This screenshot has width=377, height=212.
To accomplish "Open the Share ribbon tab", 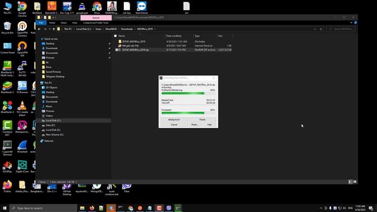I will pos(64,23).
